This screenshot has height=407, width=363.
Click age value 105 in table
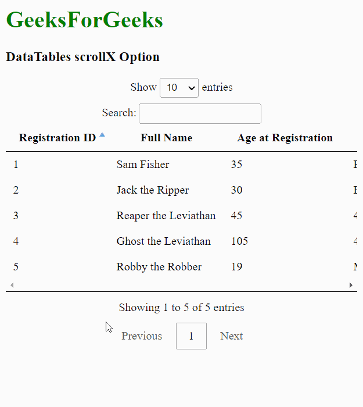point(239,241)
